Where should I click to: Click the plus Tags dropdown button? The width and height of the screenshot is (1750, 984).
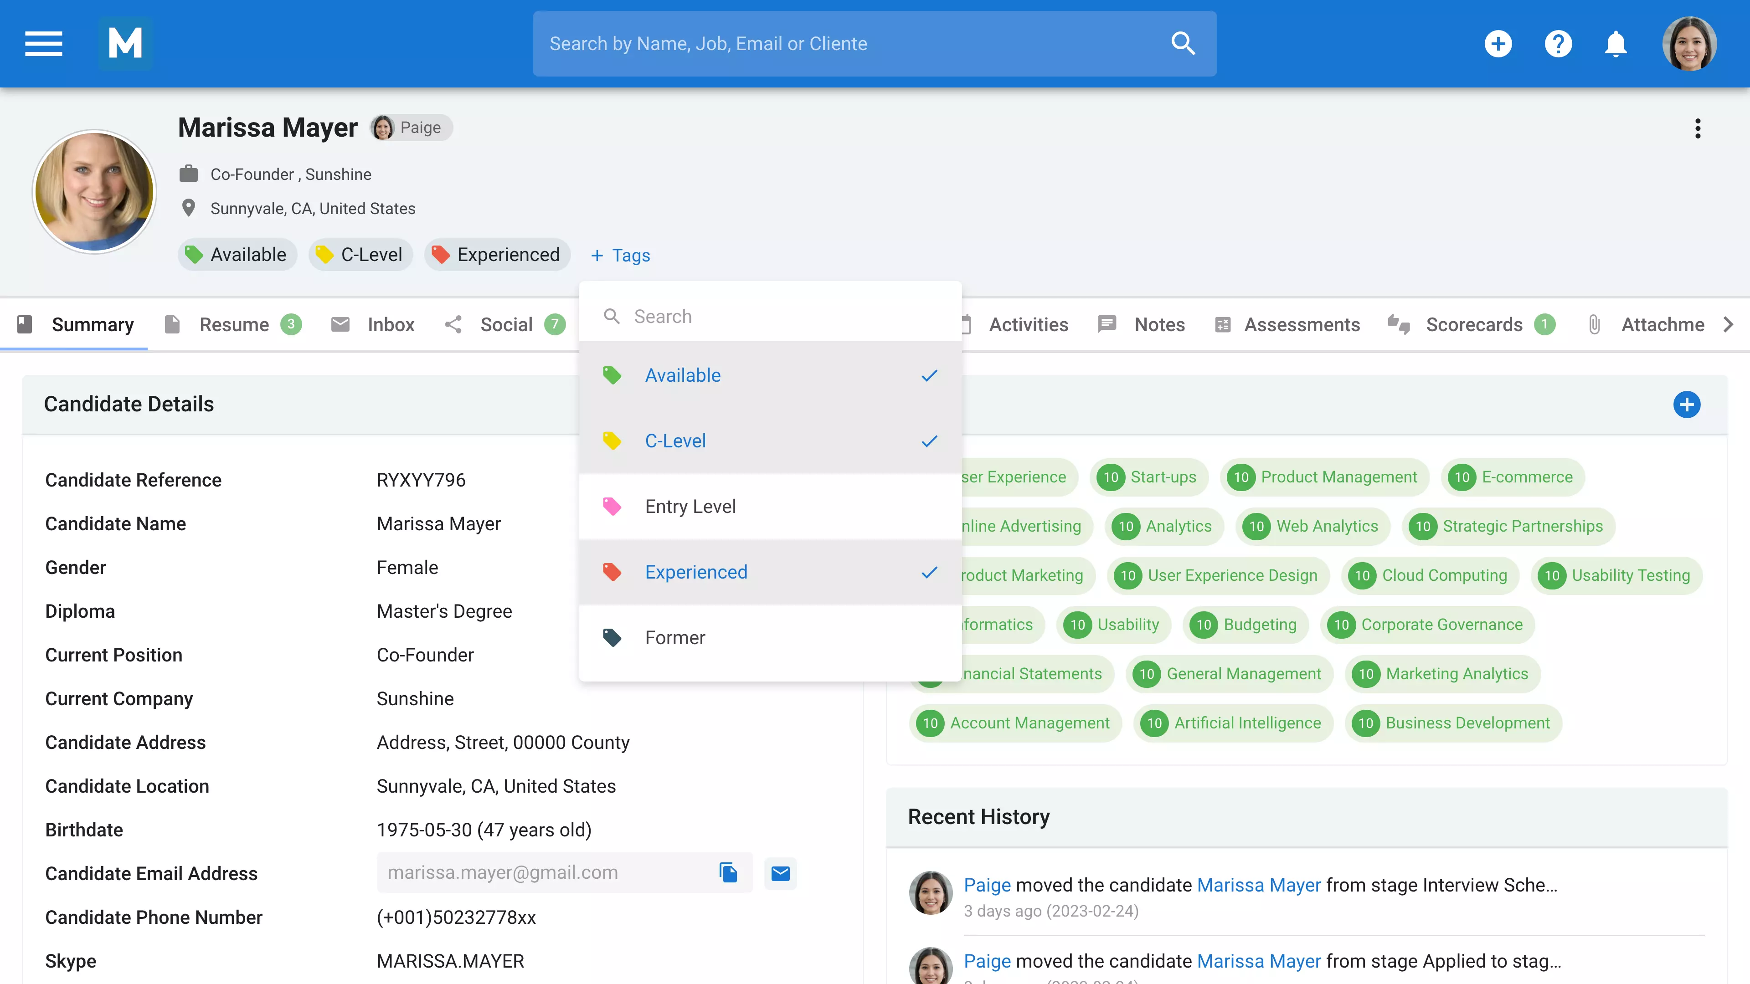click(620, 255)
